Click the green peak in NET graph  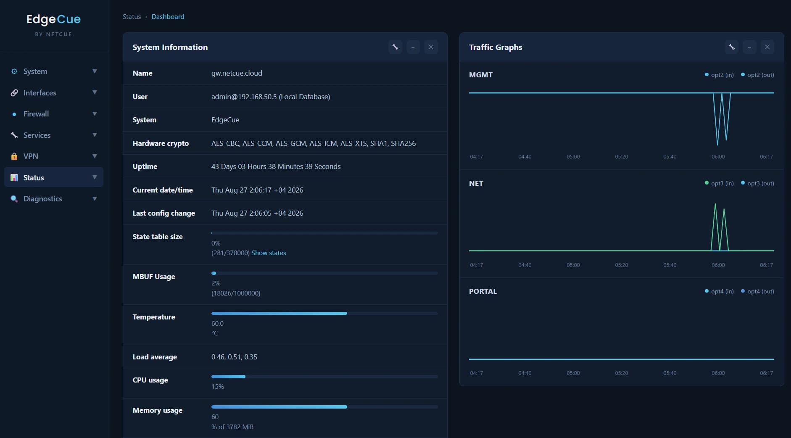point(715,205)
